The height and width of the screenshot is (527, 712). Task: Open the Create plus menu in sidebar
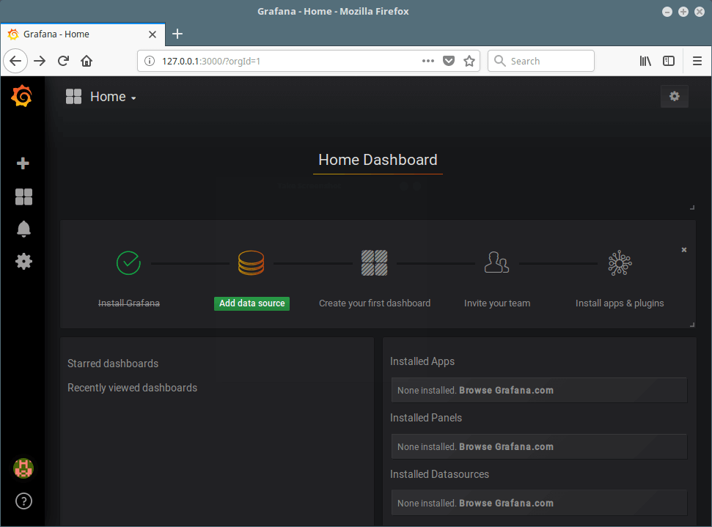point(23,163)
